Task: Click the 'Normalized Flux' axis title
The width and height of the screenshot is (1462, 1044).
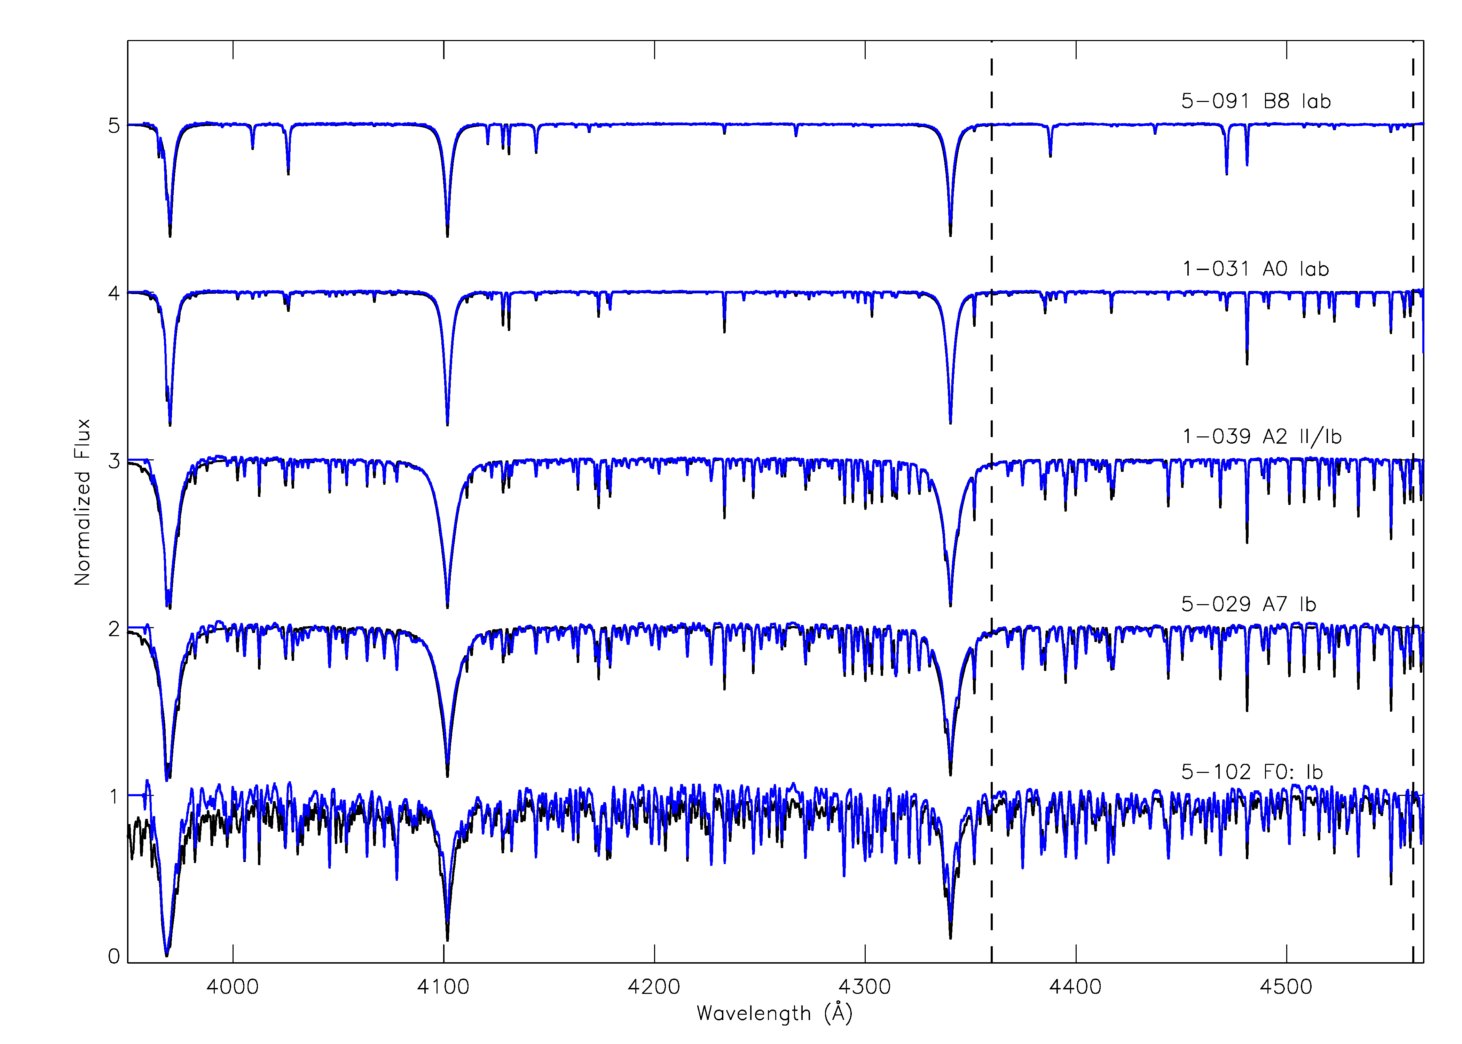Action: 82,502
